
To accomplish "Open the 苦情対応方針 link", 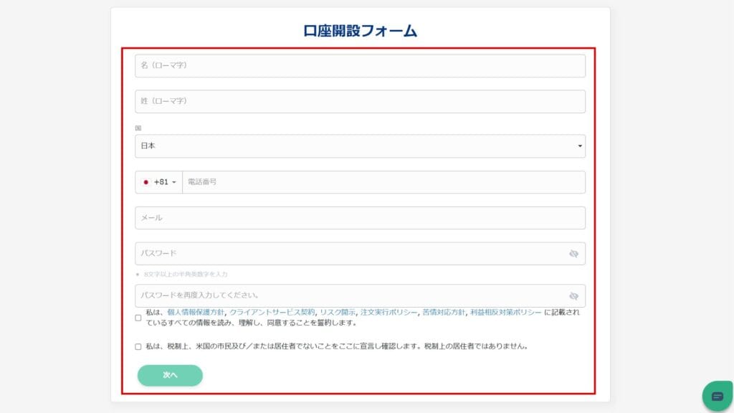I will point(444,313).
